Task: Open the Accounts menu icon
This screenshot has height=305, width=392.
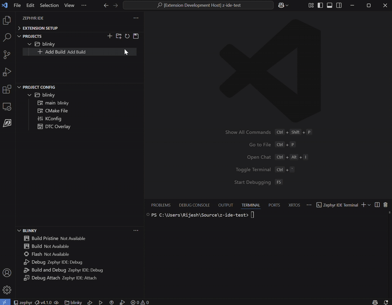Action: click(x=7, y=273)
